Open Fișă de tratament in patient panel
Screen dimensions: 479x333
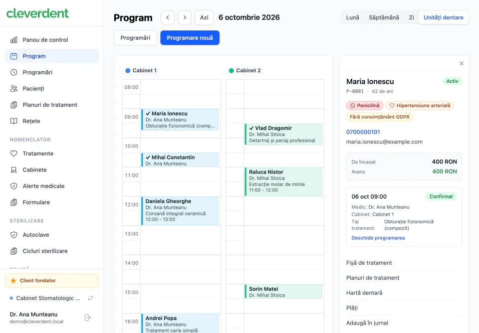click(x=404, y=263)
